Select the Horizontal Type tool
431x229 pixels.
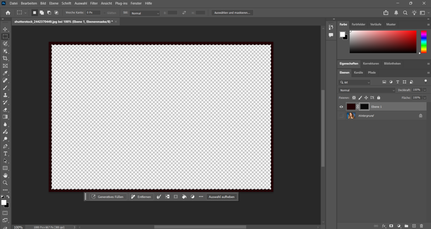tap(5, 154)
